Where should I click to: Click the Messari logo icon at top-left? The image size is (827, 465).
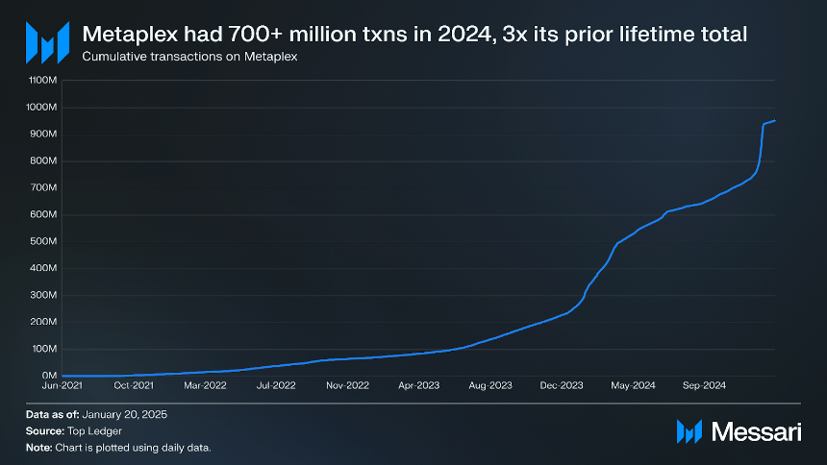pyautogui.click(x=47, y=42)
